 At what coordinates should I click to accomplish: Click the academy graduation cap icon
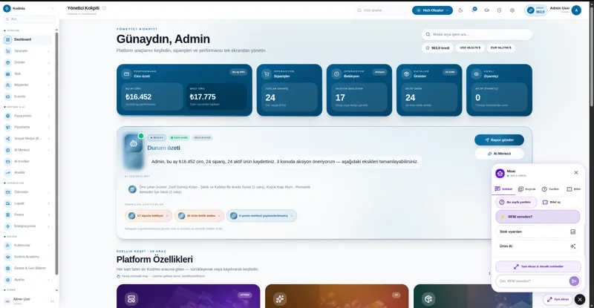tap(487, 10)
